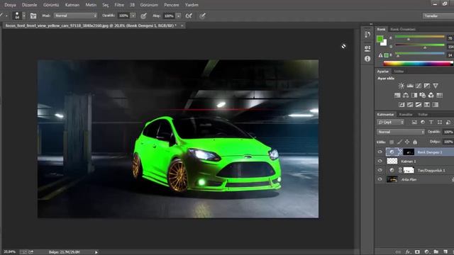The height and width of the screenshot is (255, 454).
Task: Open status bar info arrow
Action: coord(96,252)
